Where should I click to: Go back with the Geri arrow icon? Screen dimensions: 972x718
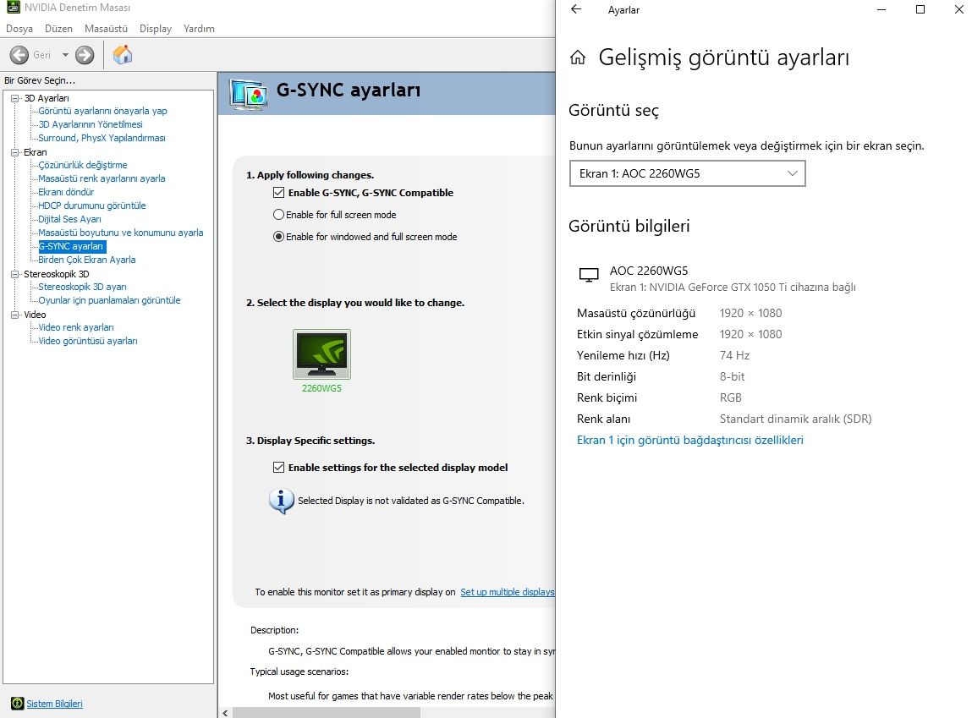point(19,55)
